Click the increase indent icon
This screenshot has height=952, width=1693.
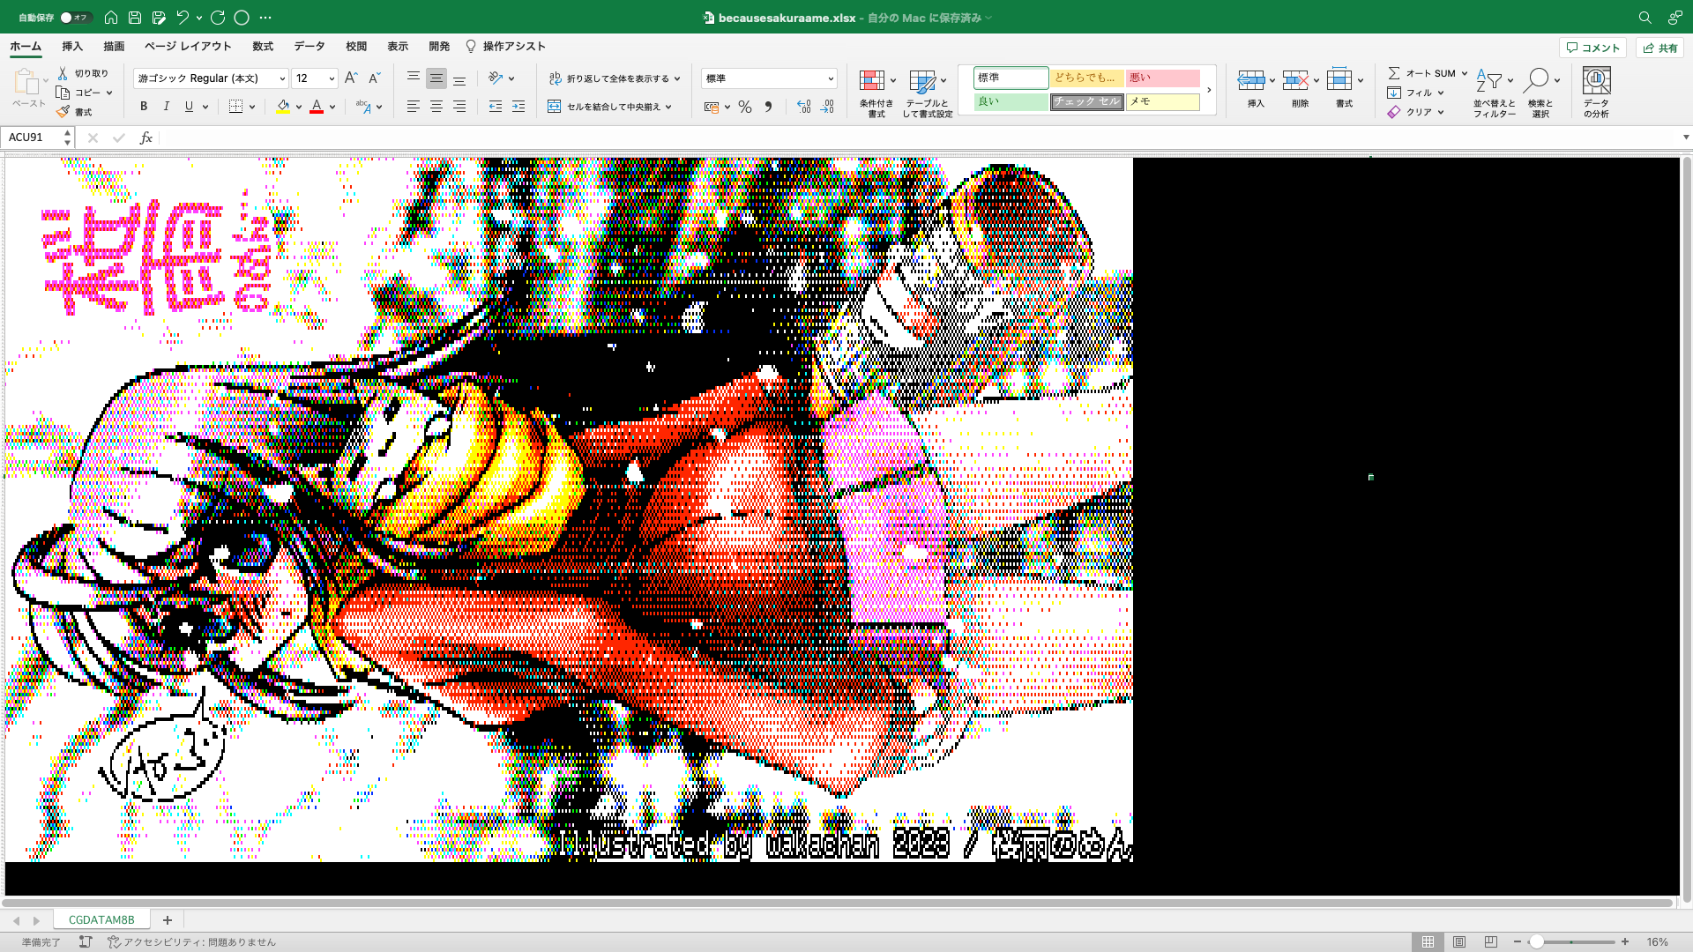(x=518, y=107)
